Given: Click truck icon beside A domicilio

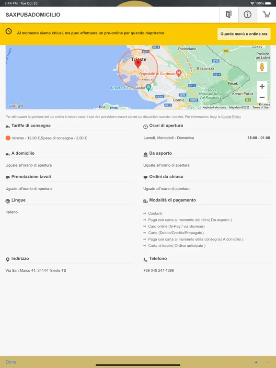Looking at the screenshot, I should (x=8, y=154).
